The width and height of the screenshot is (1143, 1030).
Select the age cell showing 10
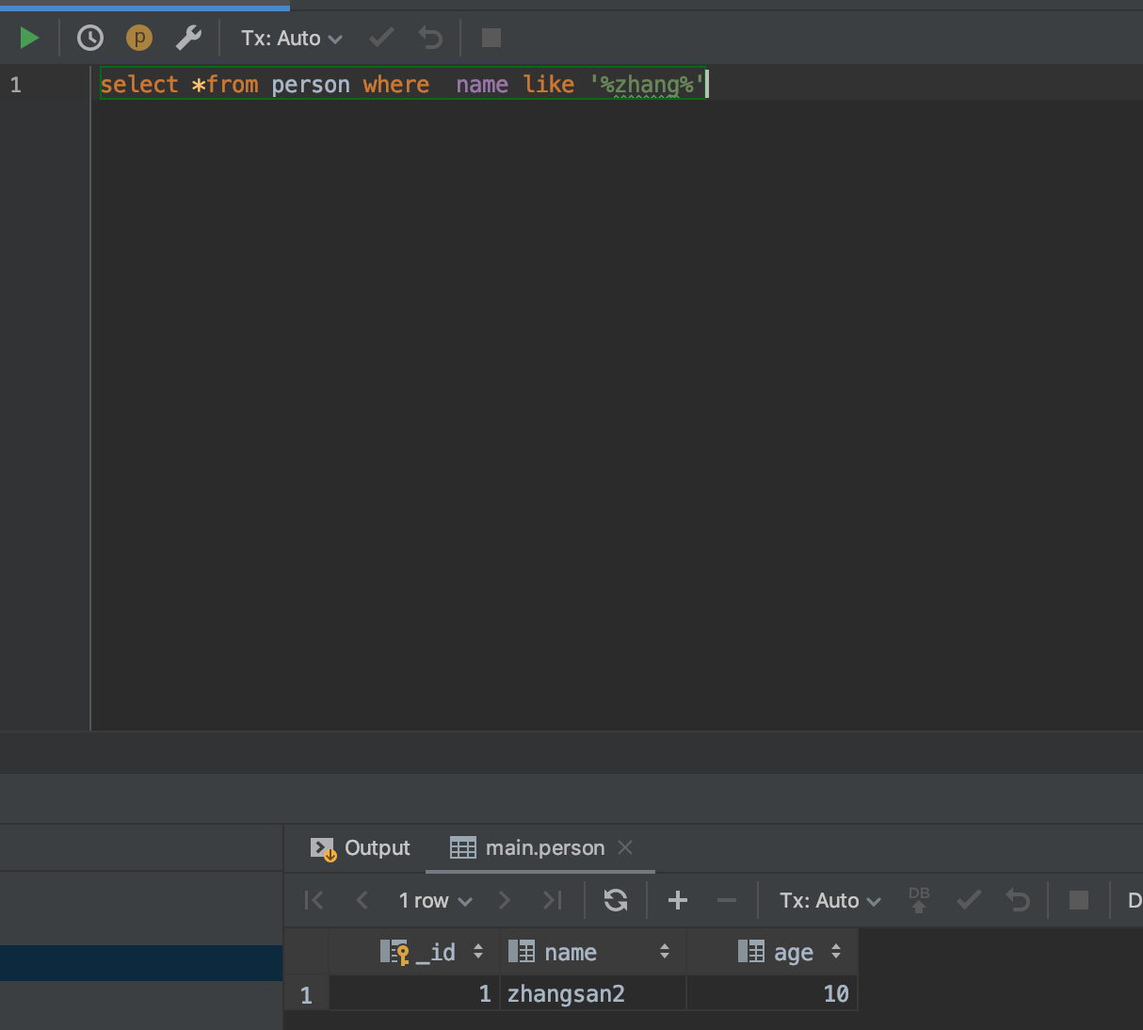click(x=772, y=993)
